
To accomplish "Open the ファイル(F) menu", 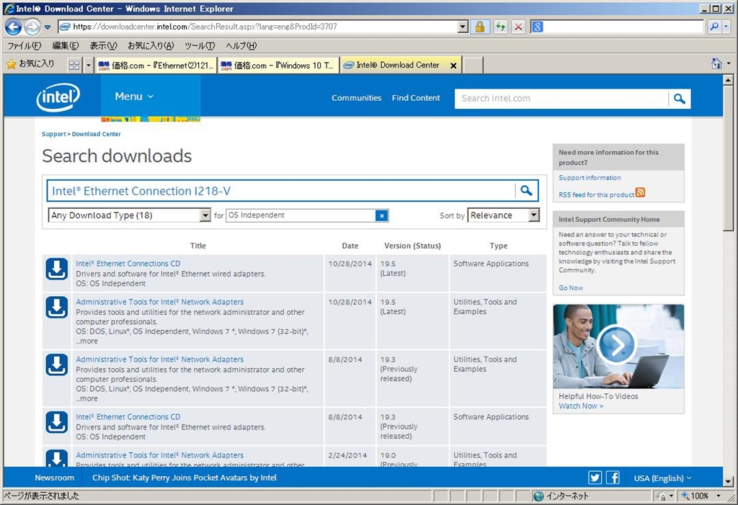I will (x=24, y=45).
